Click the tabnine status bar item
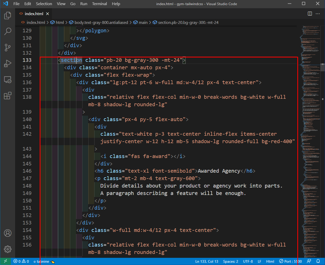Screen dimensions: 325x265 click(x=44, y=261)
